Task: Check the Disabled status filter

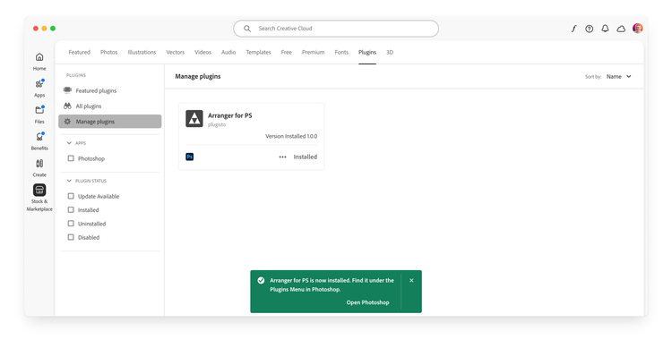Action: (71, 237)
